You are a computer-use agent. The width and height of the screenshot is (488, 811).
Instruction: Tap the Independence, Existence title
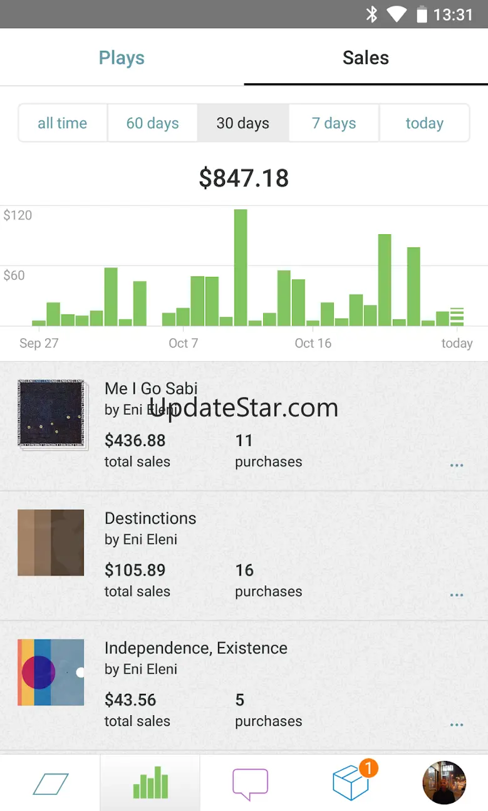coord(196,648)
